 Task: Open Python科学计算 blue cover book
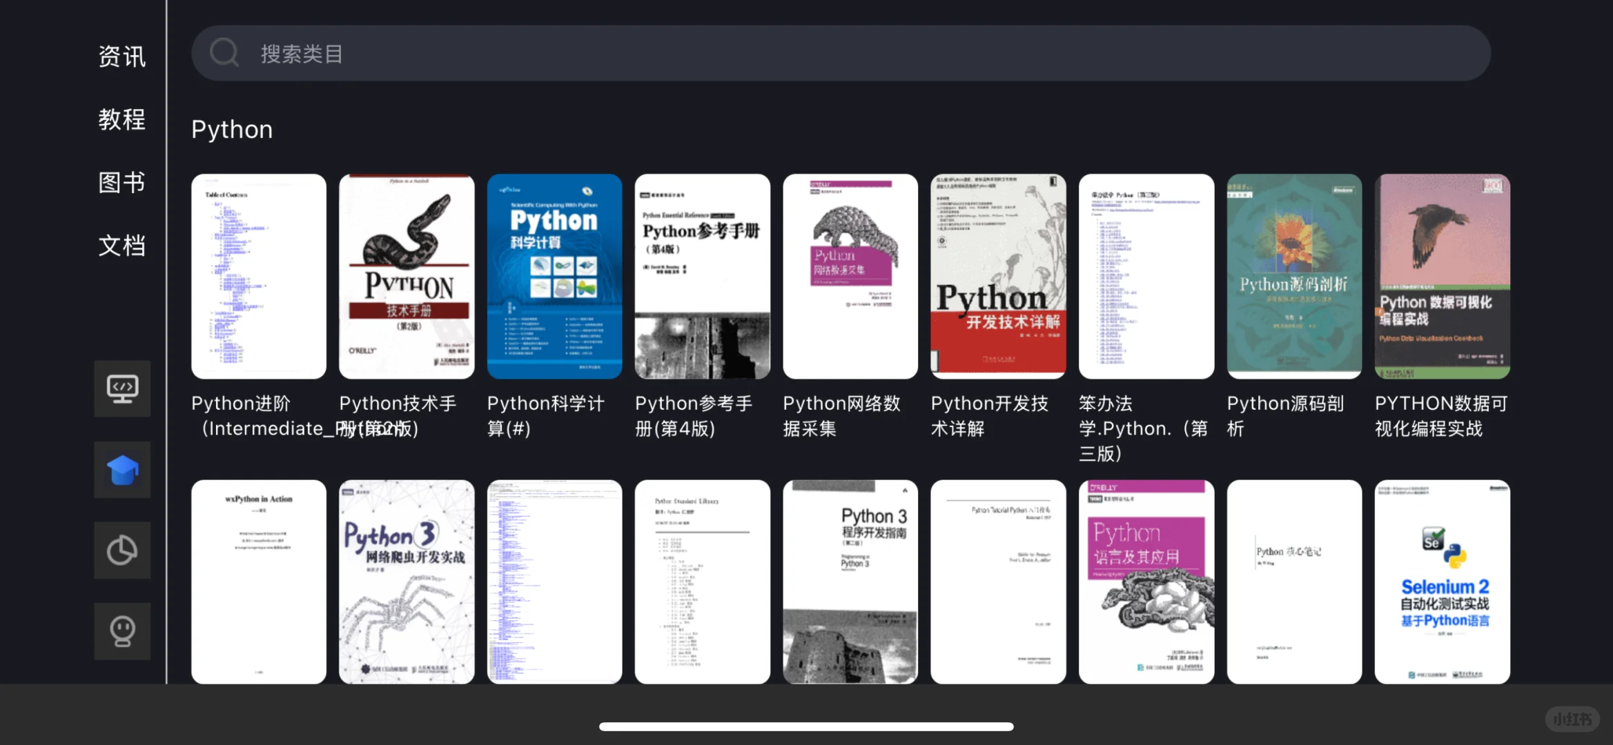coord(554,276)
